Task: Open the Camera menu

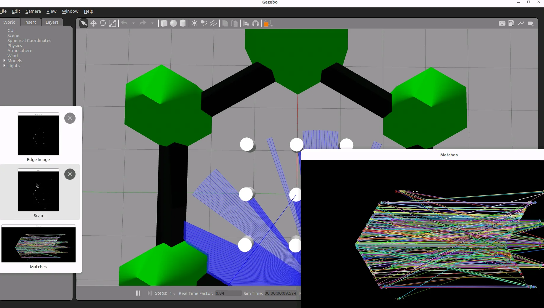Action: pyautogui.click(x=33, y=11)
